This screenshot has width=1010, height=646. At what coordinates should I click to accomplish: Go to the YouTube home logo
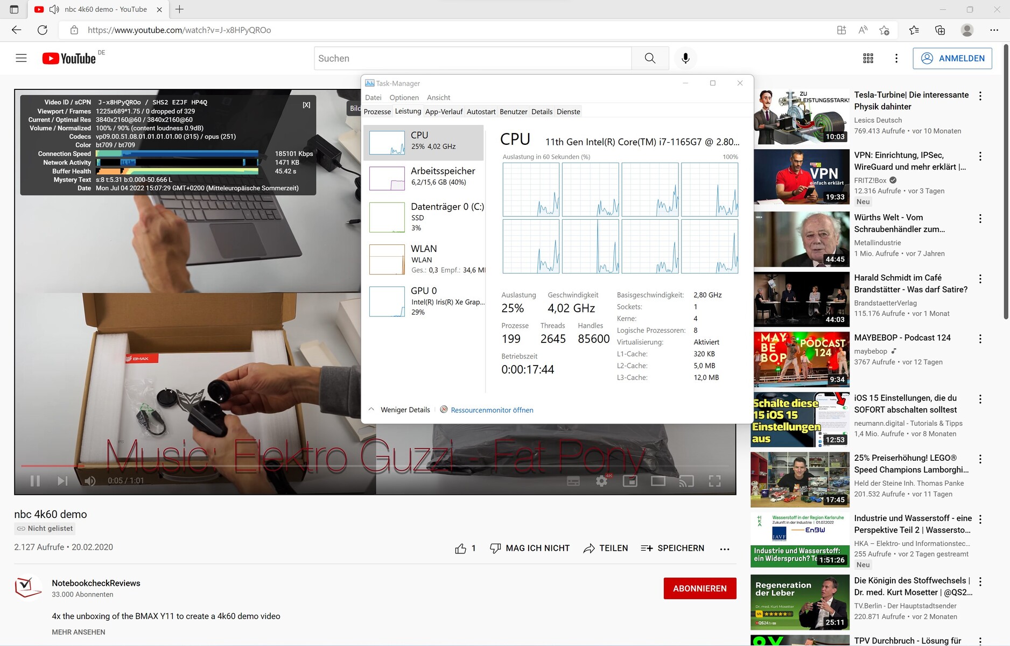click(69, 58)
